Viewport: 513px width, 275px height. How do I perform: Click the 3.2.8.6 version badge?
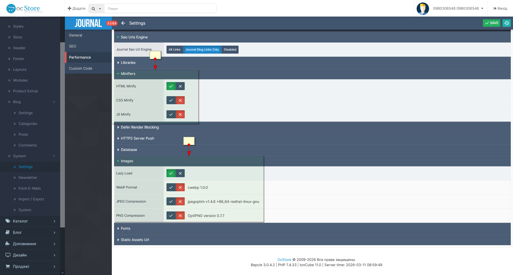click(x=112, y=23)
